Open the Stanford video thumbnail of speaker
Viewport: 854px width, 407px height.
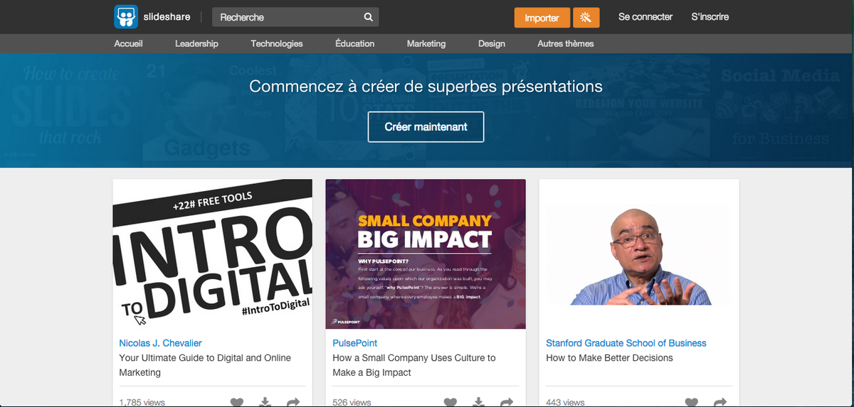click(639, 254)
